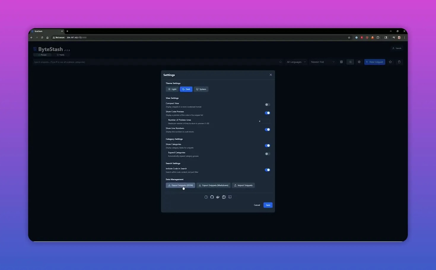The image size is (436, 270).
Task: Open the GitHub icon link in Settings
Action: [x=212, y=197]
